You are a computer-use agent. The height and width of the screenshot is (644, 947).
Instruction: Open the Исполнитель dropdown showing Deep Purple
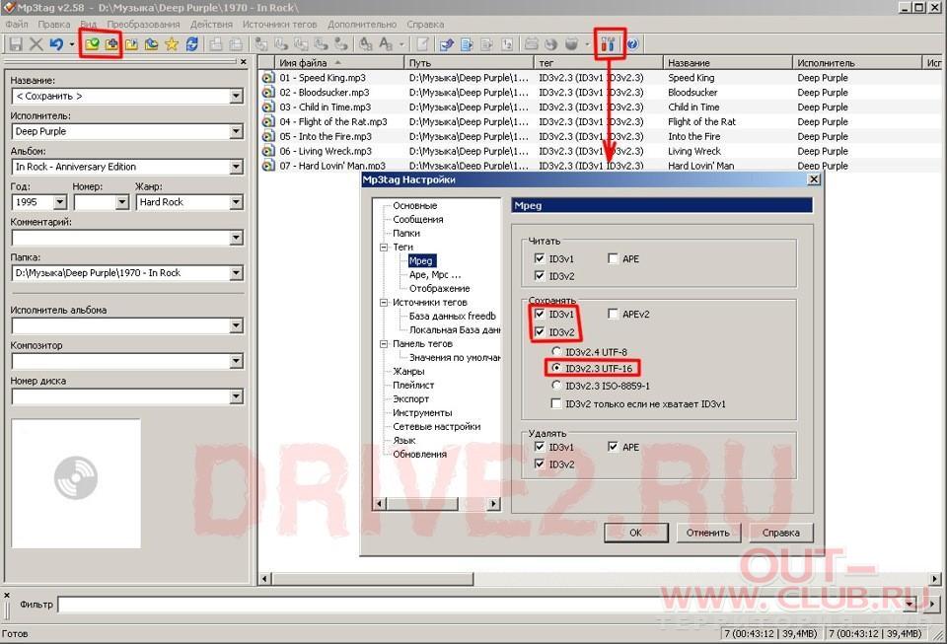(x=236, y=131)
